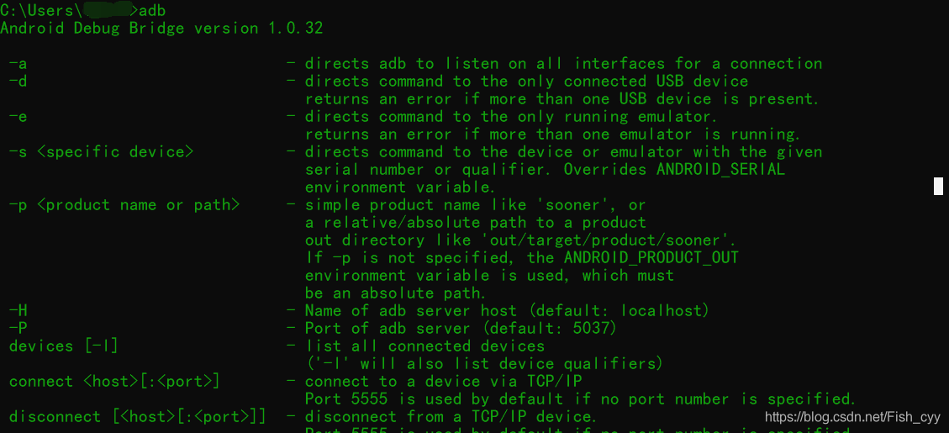
Task: Click the "ANDROID_SERIAL" variable name
Action: click(720, 169)
